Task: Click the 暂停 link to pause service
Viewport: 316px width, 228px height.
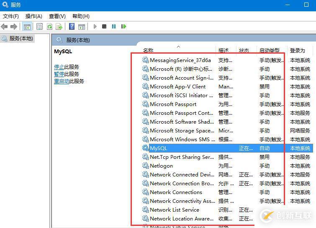Action: point(59,74)
